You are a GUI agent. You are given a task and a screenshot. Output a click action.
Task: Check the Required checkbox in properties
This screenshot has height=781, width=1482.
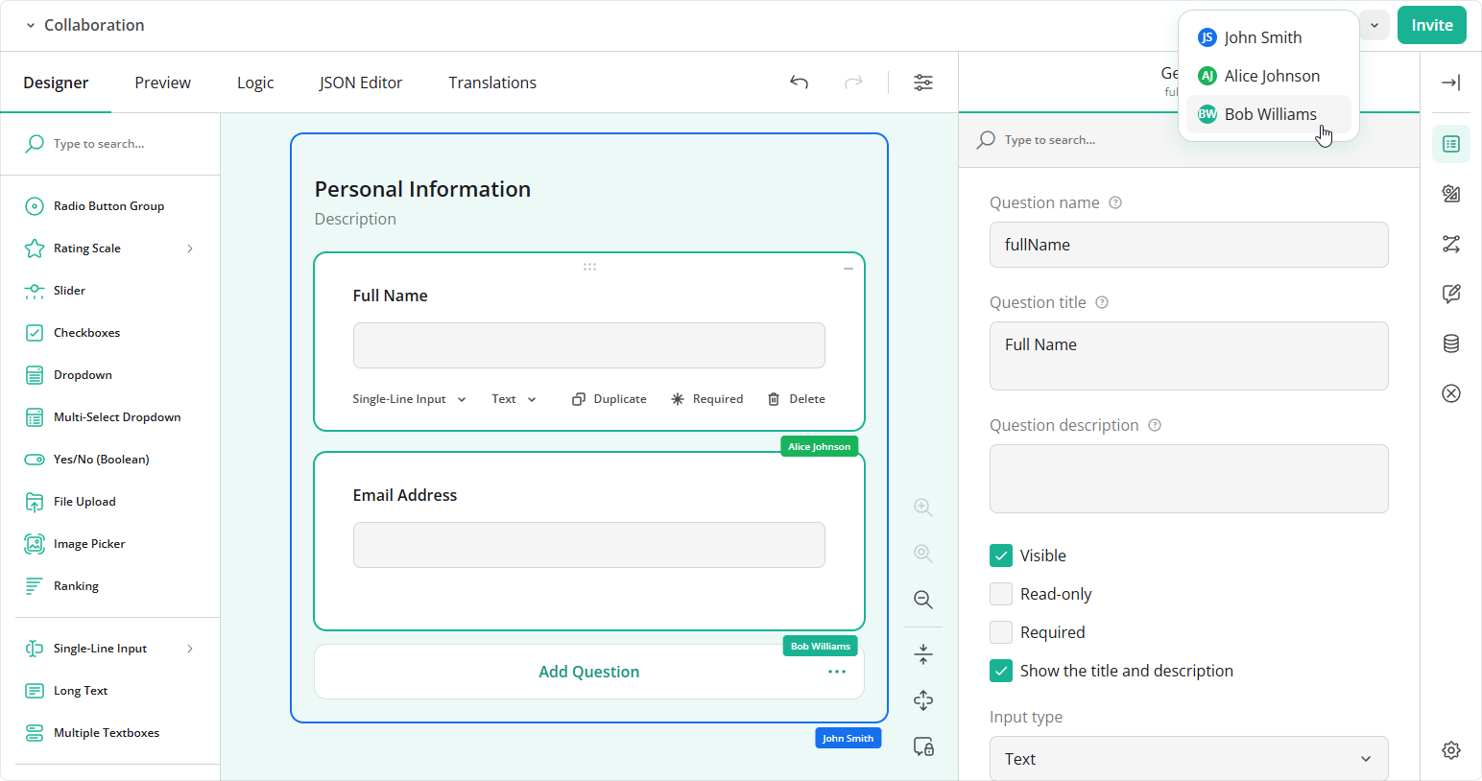(1001, 632)
